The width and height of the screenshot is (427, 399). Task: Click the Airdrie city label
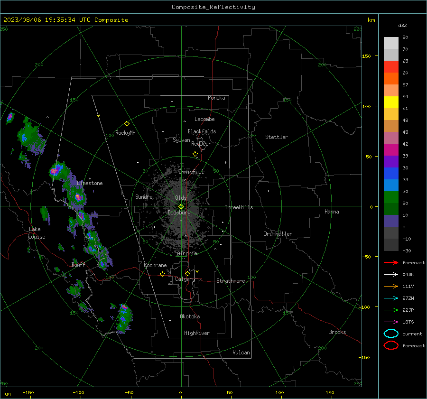point(187,253)
